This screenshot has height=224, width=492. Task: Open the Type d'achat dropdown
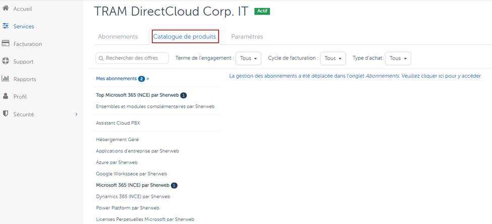point(398,59)
